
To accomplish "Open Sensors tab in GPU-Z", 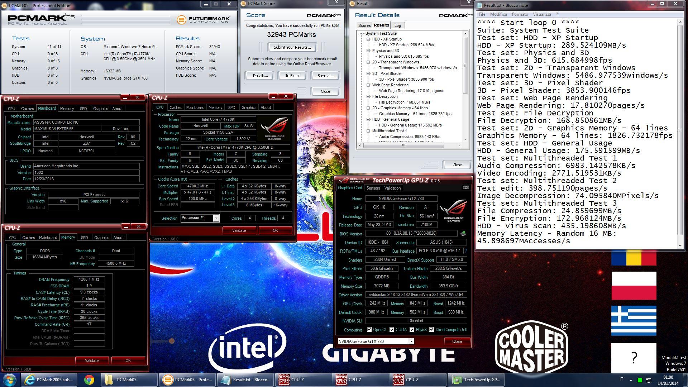I will click(x=373, y=188).
